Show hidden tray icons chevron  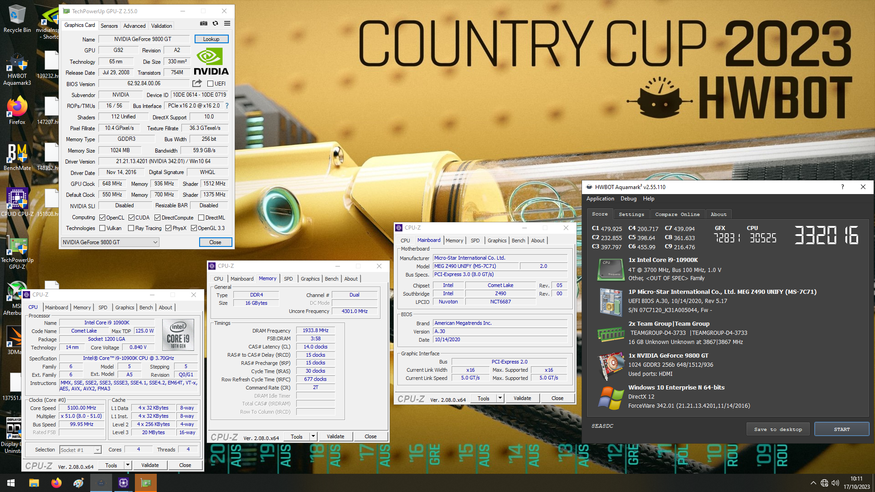[x=813, y=483]
